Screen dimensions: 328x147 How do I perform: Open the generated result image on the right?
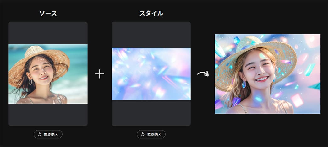[x=268, y=74]
